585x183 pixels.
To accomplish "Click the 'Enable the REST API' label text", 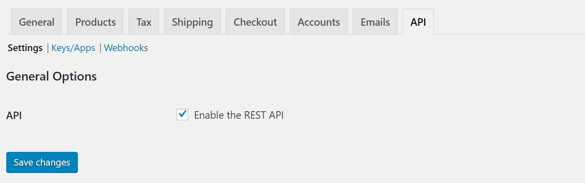I will [x=239, y=115].
